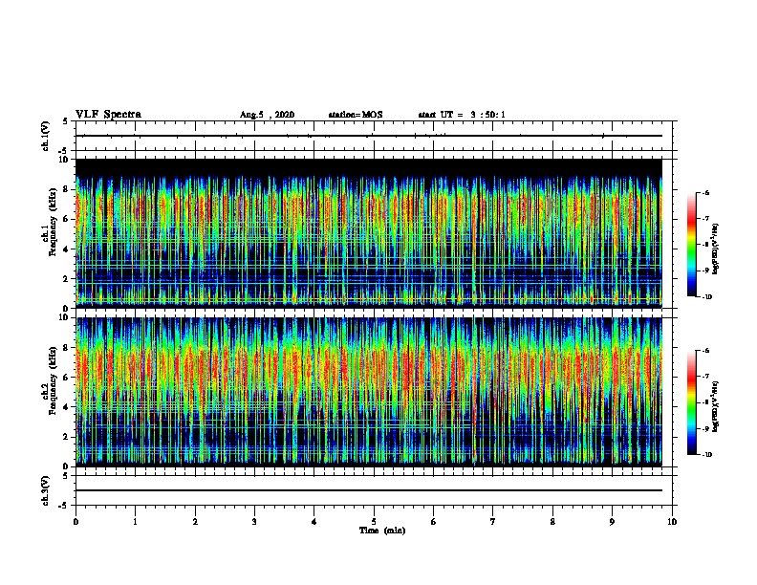This screenshot has width=757, height=585.
Task: Click the ch.1 frequency axis "6" tick label
Action: coord(66,219)
